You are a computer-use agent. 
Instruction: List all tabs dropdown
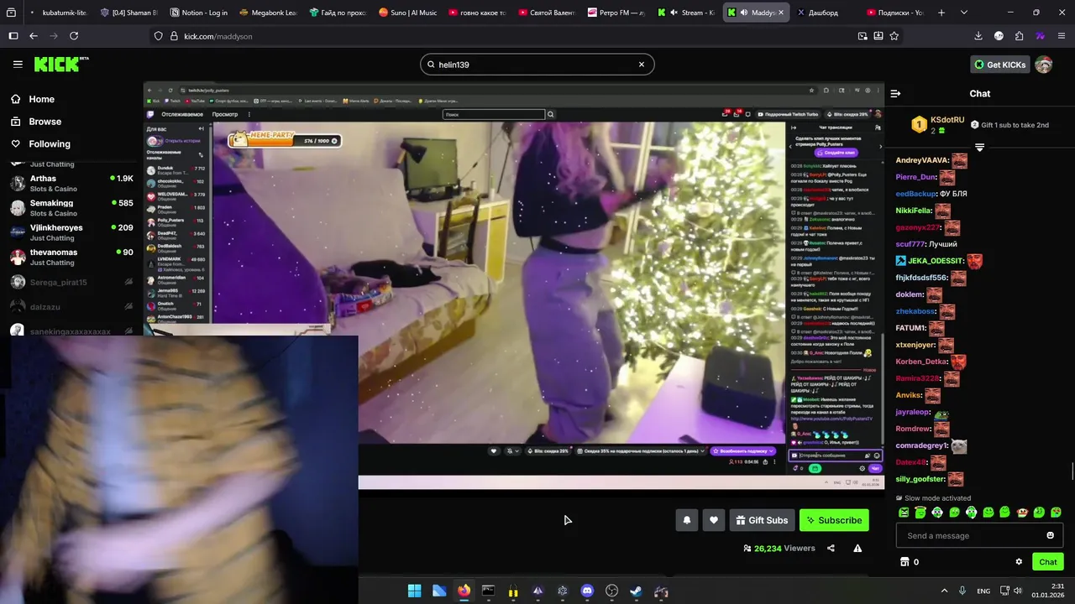[963, 13]
